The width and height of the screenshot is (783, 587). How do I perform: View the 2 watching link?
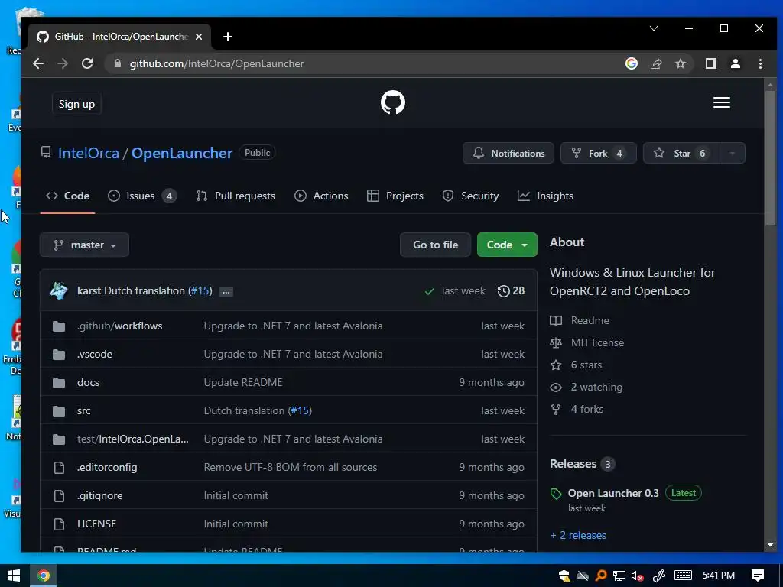pyautogui.click(x=596, y=388)
